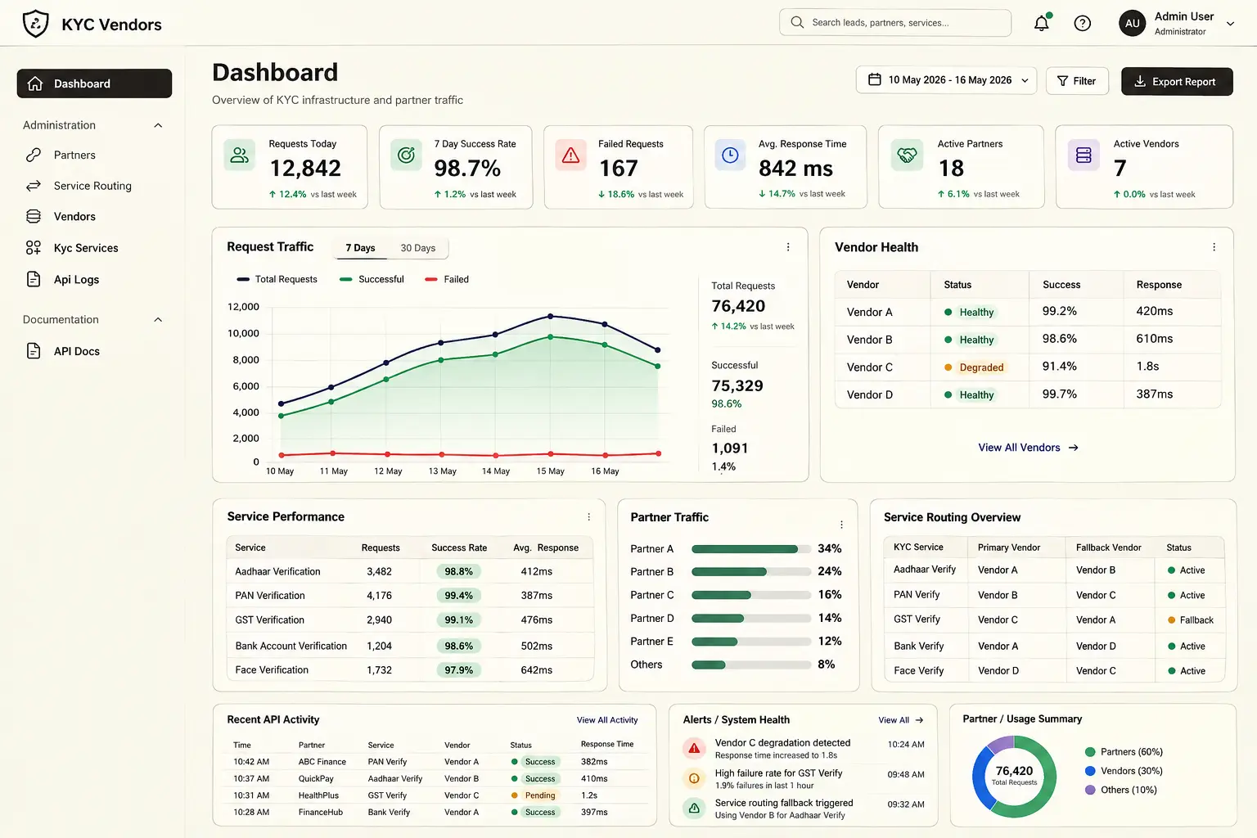Click the Degraded status for Vendor C
Screen dimensions: 1257x838
pos(974,367)
